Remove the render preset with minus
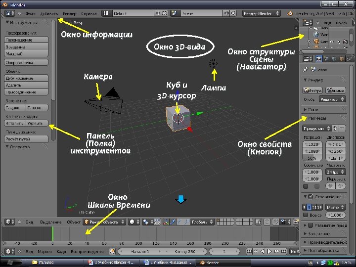Image resolution: width=356 pixels, height=267 pixels. coord(342,128)
